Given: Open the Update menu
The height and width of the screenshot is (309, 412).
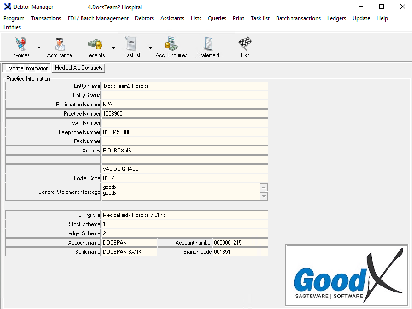Looking at the screenshot, I should tap(361, 18).
